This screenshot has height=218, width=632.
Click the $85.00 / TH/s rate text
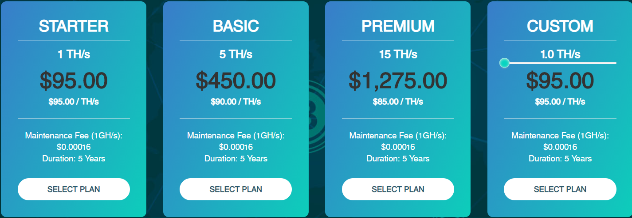[x=398, y=102]
